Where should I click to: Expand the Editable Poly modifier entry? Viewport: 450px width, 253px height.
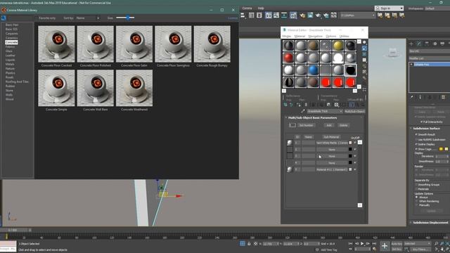point(411,65)
